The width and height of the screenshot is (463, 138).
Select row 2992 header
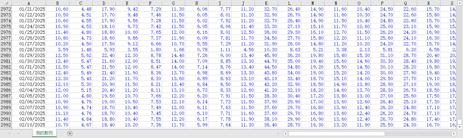click(x=5, y=125)
